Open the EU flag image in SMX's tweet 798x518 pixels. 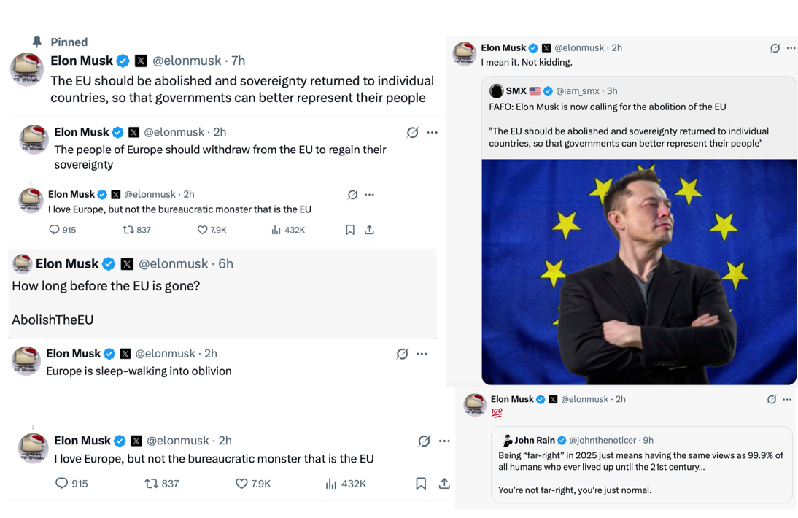click(639, 271)
